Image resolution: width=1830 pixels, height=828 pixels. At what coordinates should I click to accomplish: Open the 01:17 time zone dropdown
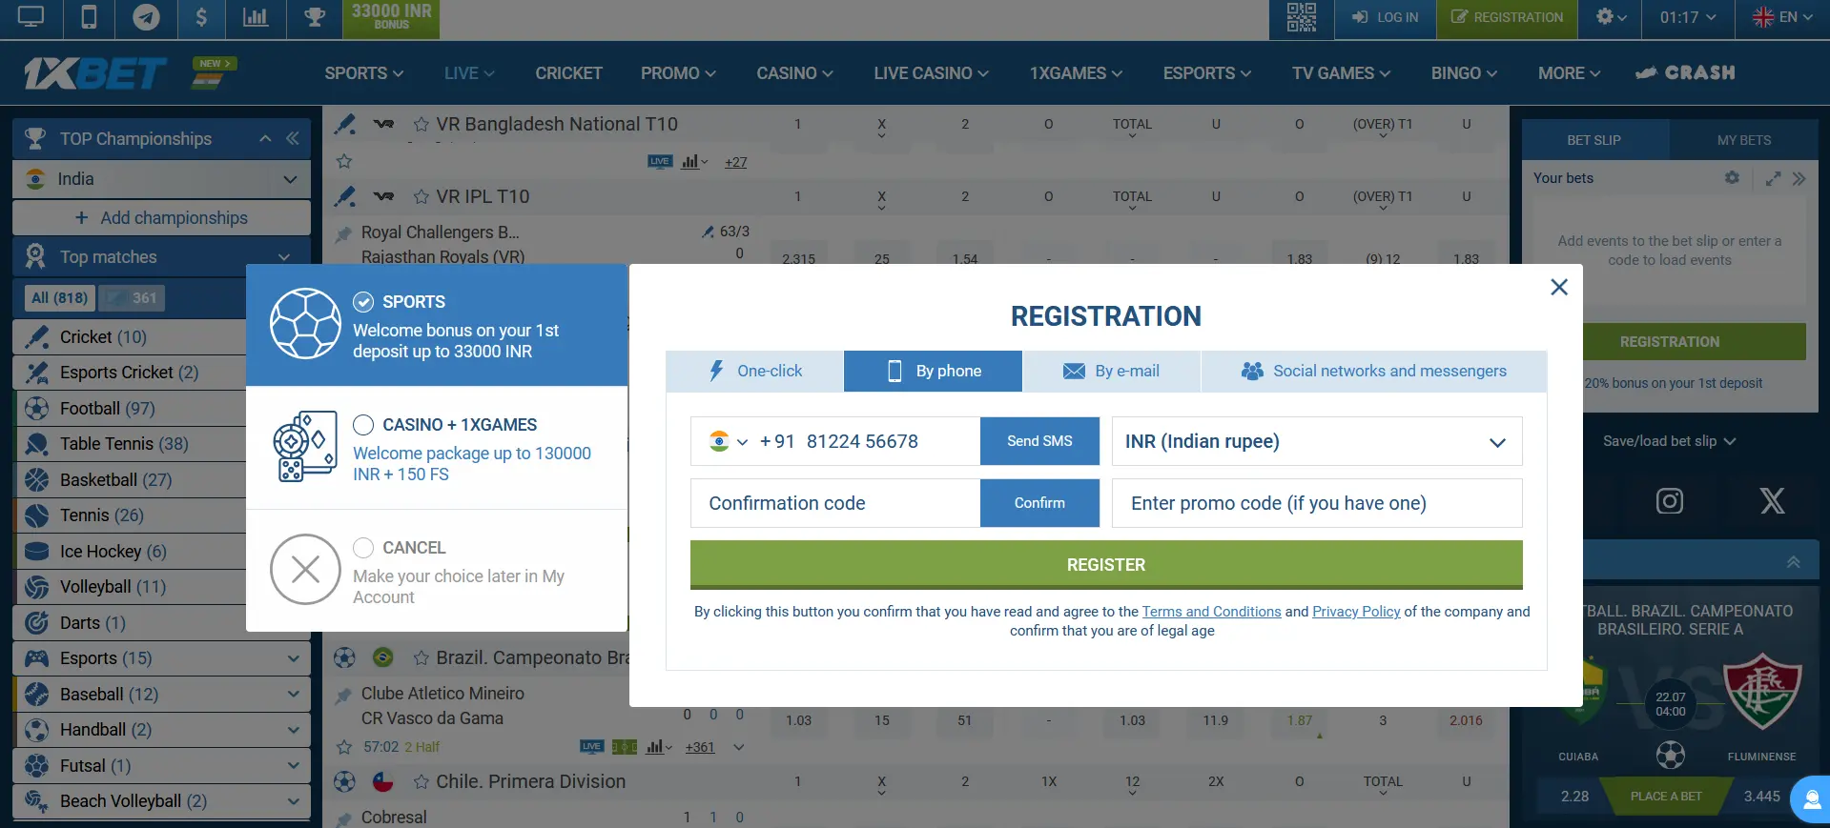tap(1688, 17)
